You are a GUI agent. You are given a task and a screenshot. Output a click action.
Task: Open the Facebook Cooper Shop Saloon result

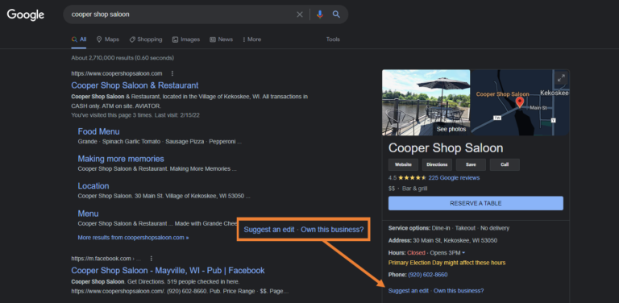168,270
